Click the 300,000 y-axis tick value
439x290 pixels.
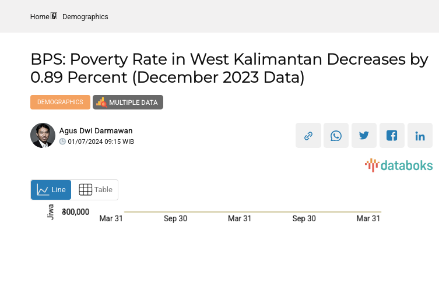pos(76,212)
